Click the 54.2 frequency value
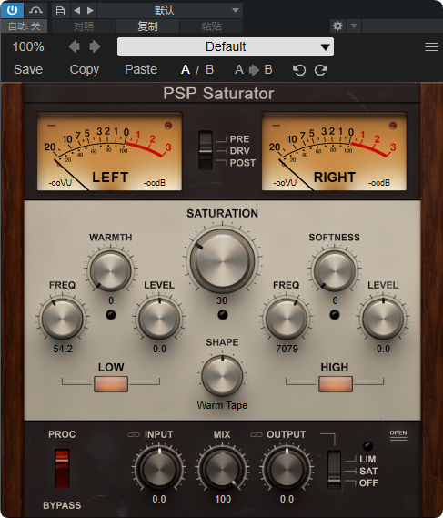This screenshot has height=518, width=443. (63, 349)
